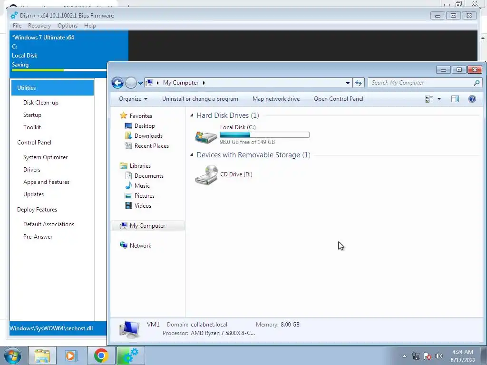Click the Explorer Help question mark icon
487x365 pixels.
(472, 99)
